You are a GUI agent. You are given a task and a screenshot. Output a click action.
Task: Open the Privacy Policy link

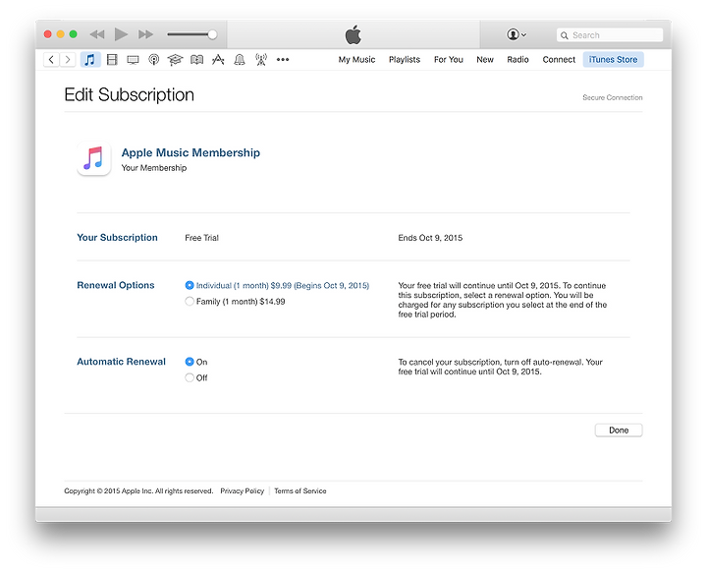pyautogui.click(x=243, y=490)
